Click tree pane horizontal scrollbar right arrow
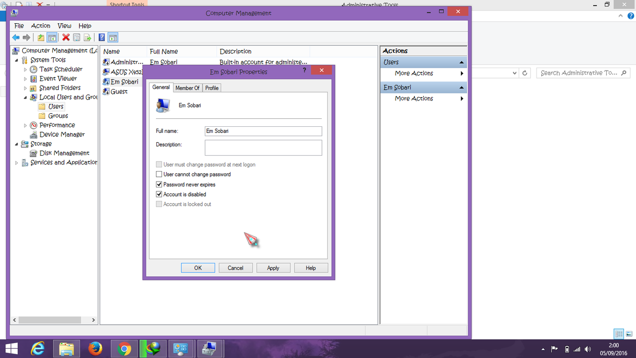 click(x=94, y=320)
